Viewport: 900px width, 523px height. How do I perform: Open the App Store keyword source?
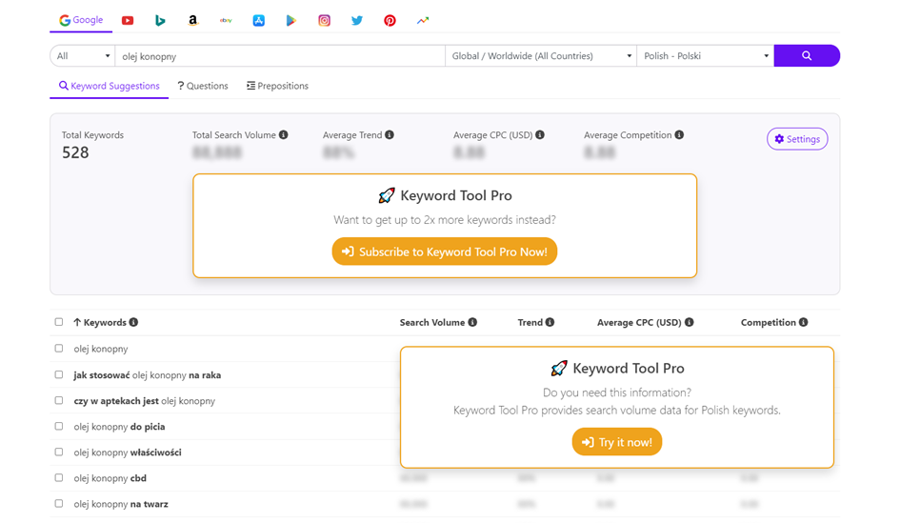[x=259, y=20]
